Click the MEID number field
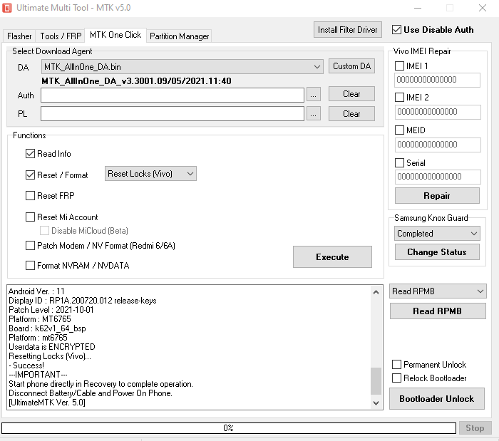The height and width of the screenshot is (441, 499). (x=438, y=145)
